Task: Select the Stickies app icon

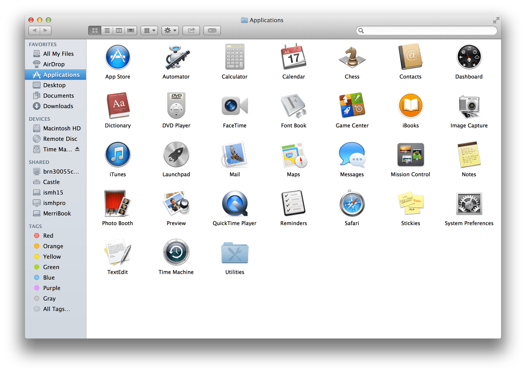Action: (410, 204)
